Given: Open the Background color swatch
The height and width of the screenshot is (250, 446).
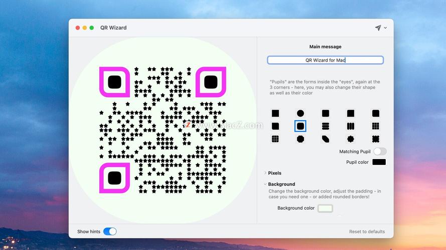Looking at the screenshot, I should [x=325, y=208].
